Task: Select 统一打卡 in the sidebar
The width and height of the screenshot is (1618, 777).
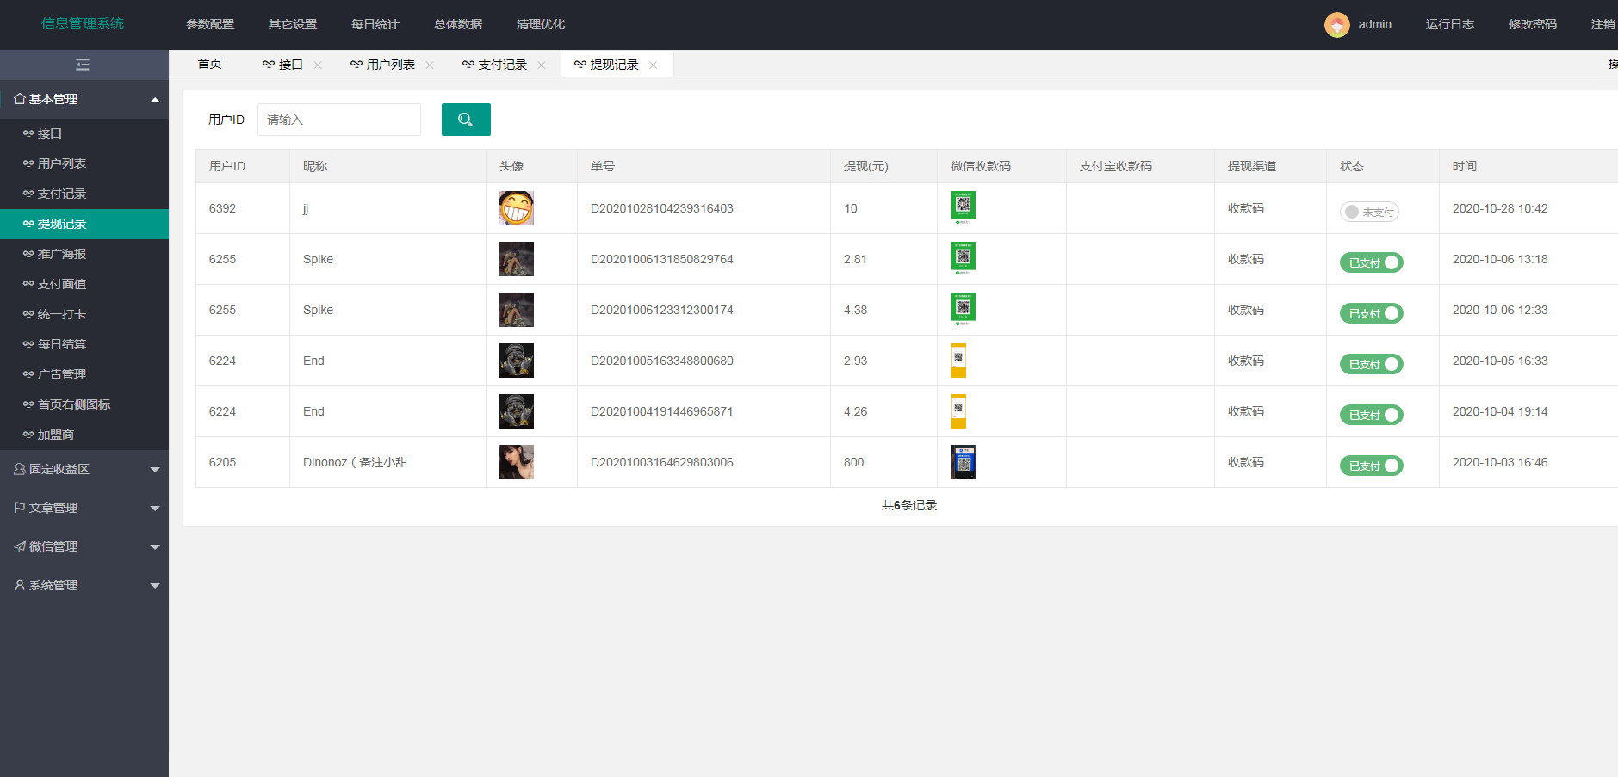Action: pos(84,314)
